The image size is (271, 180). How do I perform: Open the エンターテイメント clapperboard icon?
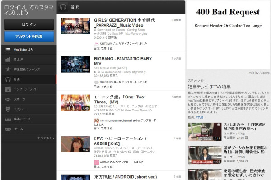click(8, 89)
